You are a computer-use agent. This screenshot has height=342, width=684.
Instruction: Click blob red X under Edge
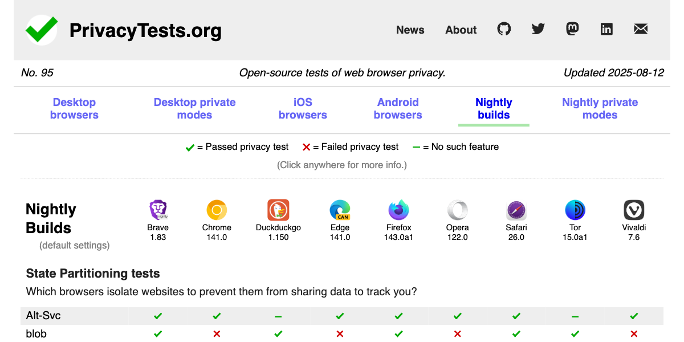340,334
